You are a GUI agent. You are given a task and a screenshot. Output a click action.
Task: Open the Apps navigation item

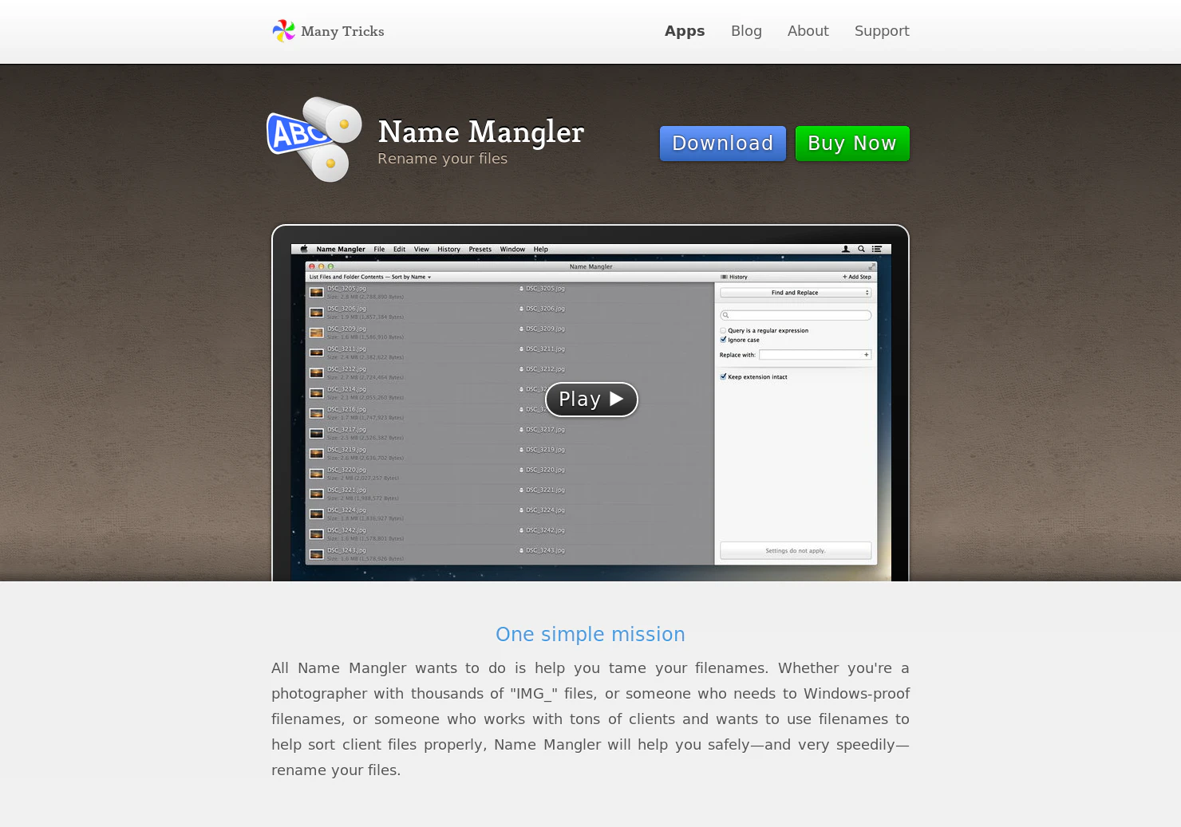(685, 31)
